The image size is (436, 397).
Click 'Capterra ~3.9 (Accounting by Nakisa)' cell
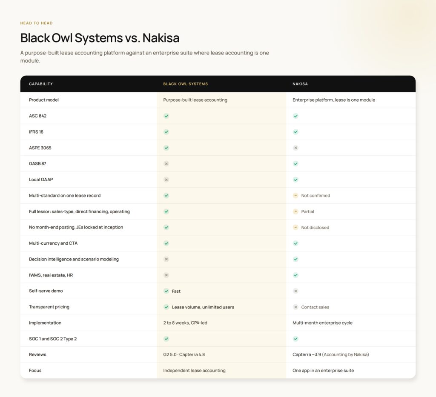330,354
